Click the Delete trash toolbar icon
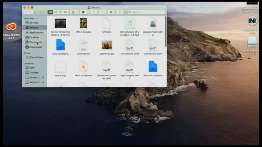 (x=120, y=12)
